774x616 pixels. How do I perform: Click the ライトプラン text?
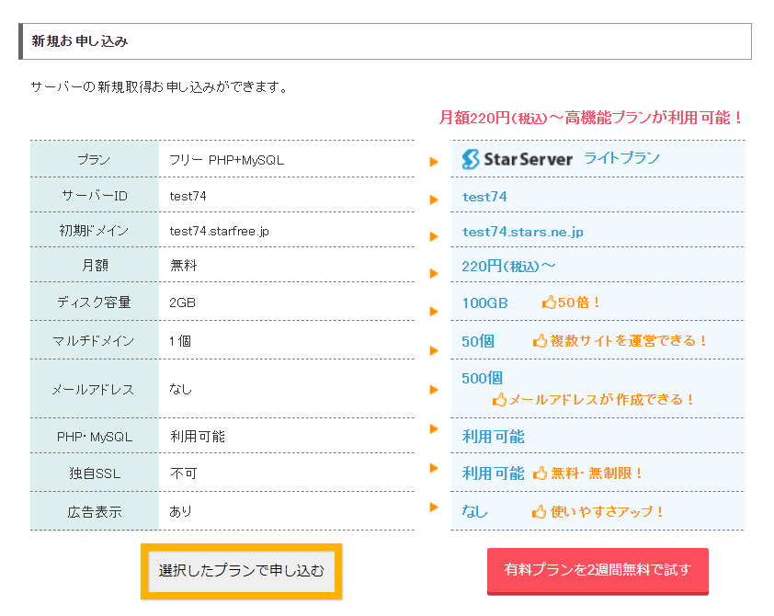pyautogui.click(x=622, y=158)
